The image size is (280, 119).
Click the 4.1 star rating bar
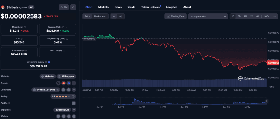(63, 96)
